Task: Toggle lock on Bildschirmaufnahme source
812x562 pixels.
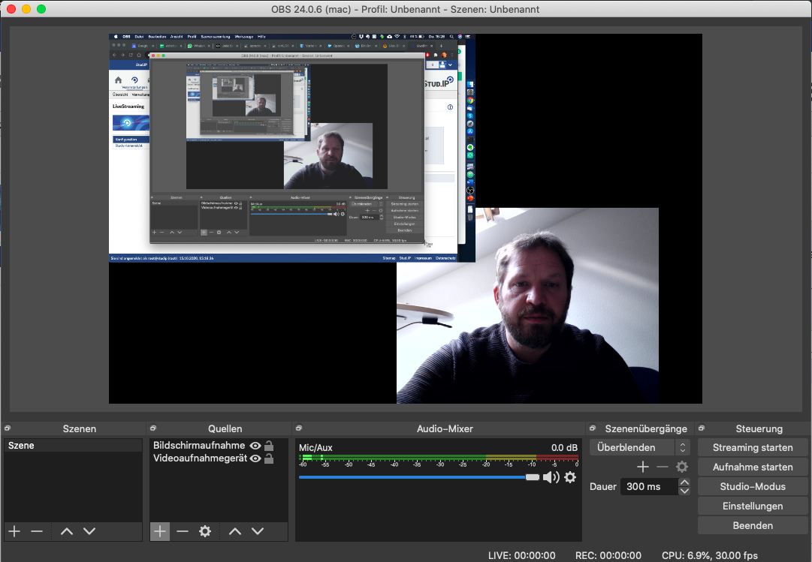Action: [269, 446]
